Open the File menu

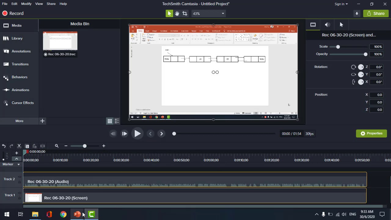[x=5, y=4]
